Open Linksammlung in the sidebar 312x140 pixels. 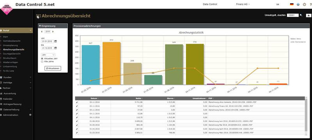tap(10, 66)
